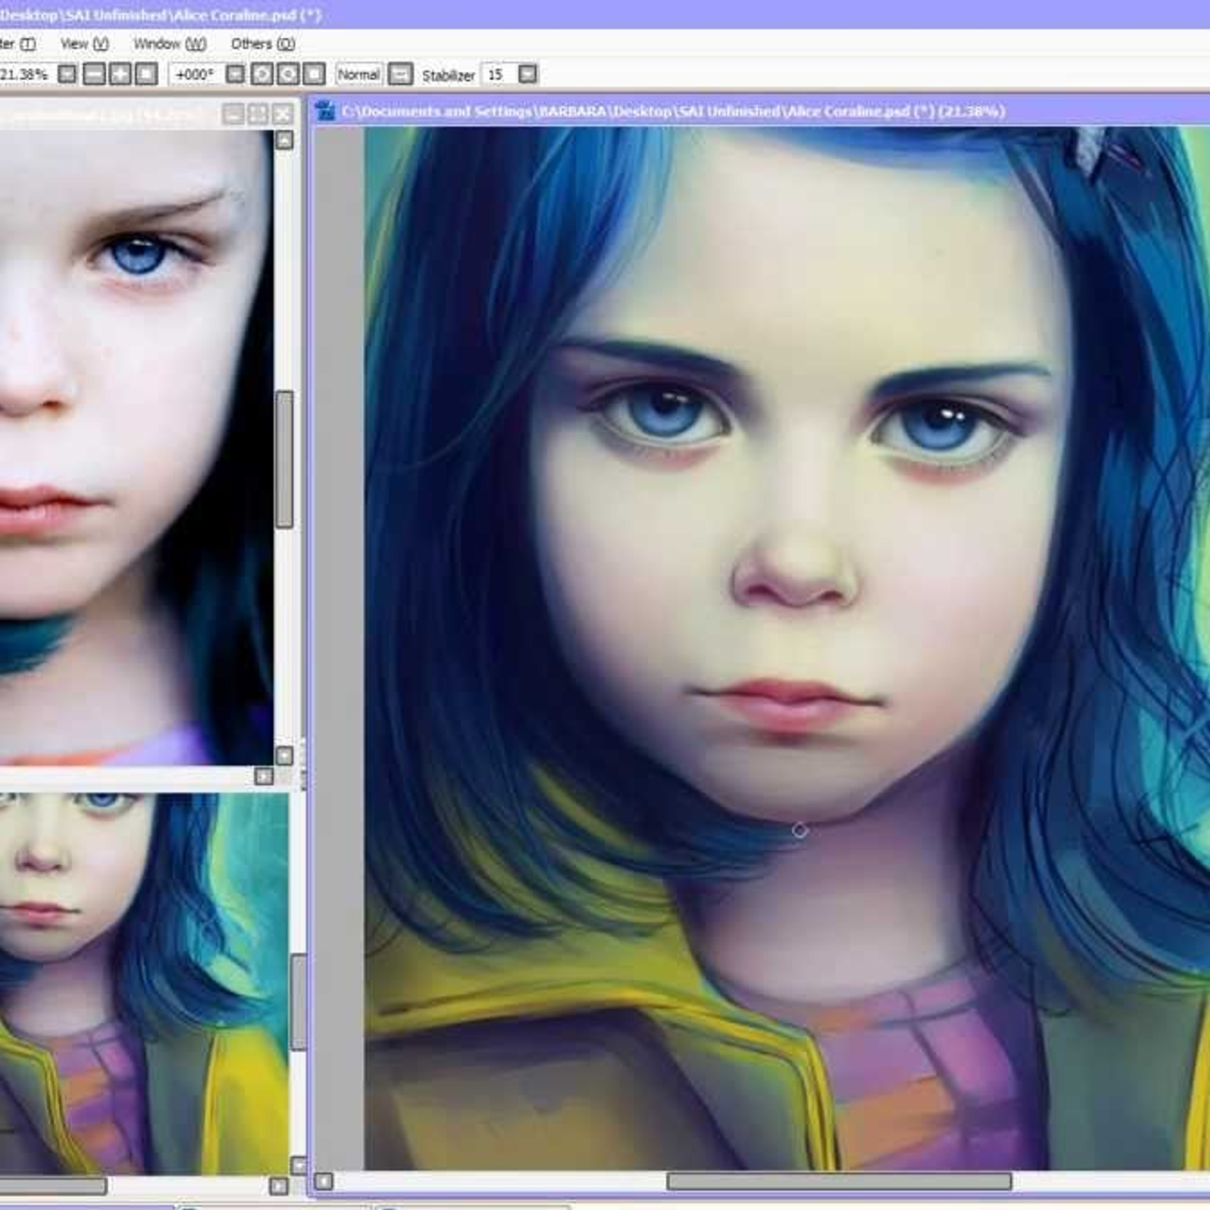Click the main canvas horizontal scrollbar thumb
This screenshot has width=1210, height=1210.
pos(839,1181)
